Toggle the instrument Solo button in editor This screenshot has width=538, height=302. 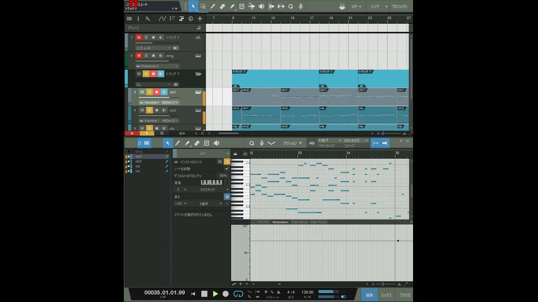(227, 162)
